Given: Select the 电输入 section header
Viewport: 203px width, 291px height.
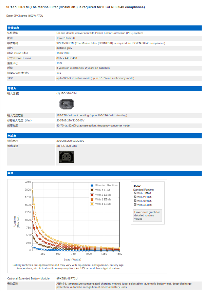Looking at the screenshot, I should (x=104, y=88).
